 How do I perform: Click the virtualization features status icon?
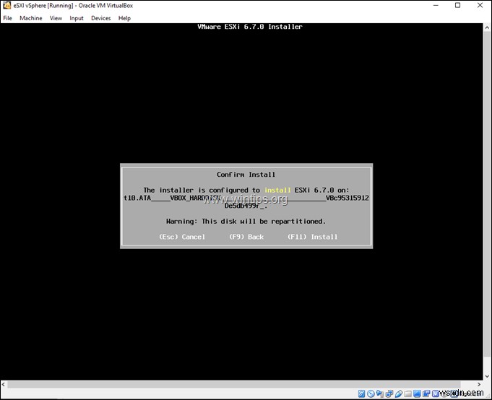[435, 394]
